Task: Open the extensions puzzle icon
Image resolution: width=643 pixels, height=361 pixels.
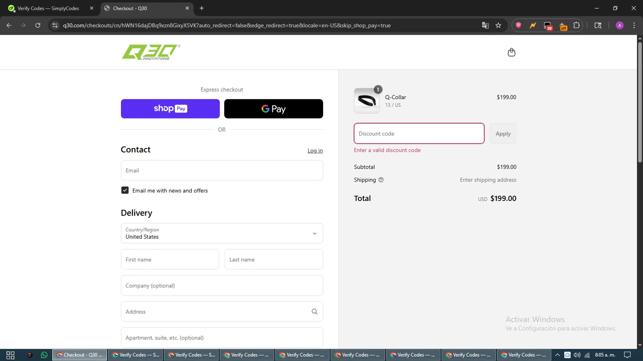Action: (x=577, y=25)
